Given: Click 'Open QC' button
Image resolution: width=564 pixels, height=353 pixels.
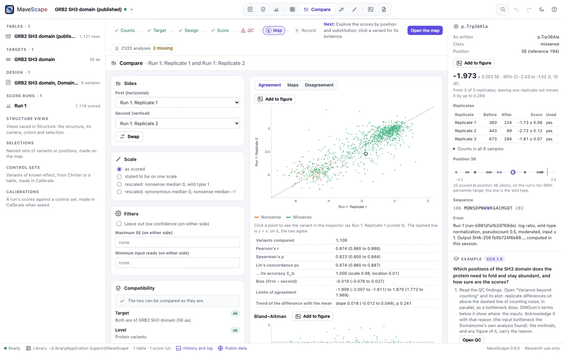Looking at the screenshot, I should pyautogui.click(x=472, y=340).
